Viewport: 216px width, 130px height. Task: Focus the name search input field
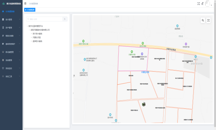(x=44, y=19)
